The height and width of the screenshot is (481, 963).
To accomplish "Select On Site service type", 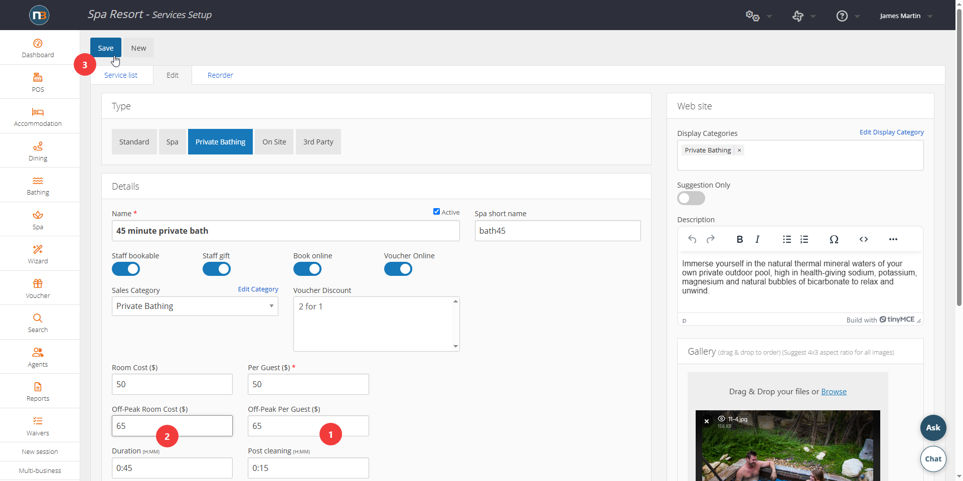I will pyautogui.click(x=274, y=142).
